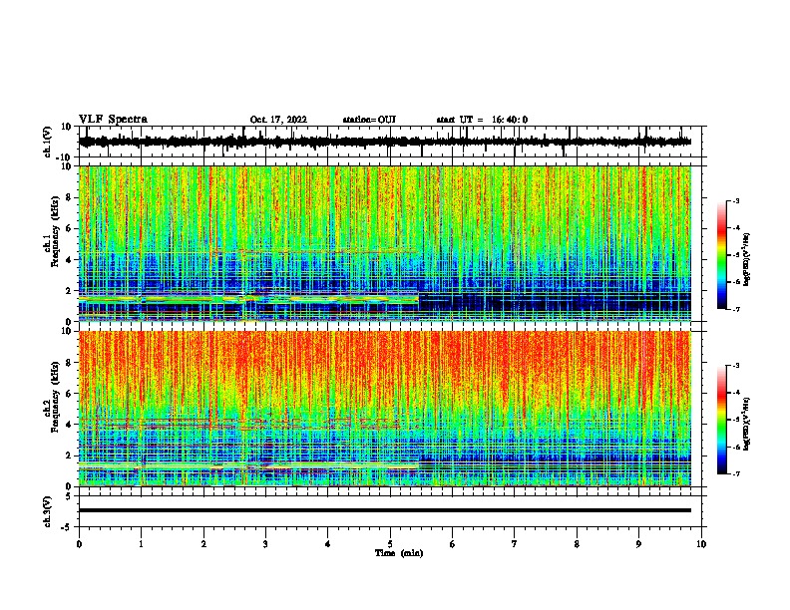Click the "-3" label on ch.2 colorbar

(x=736, y=366)
